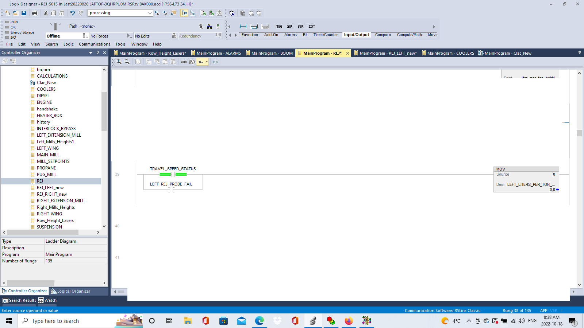This screenshot has height=328, width=584.
Task: Click the Verify Controller icon
Action: tap(212, 13)
